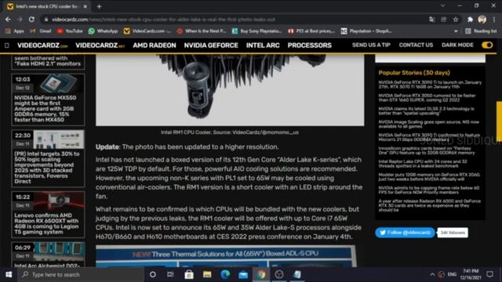
Task: Click ENG language indicator in system tray
Action: (x=452, y=274)
